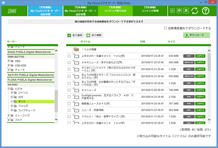Click MPEG HD badge on ANNニュース row
Screen dimensions: 218x148
[189, 63]
